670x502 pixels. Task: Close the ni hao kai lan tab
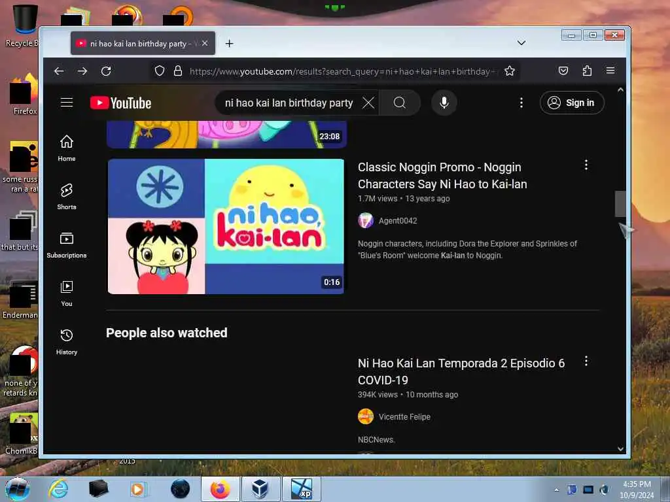pyautogui.click(x=205, y=43)
